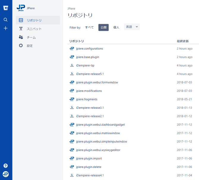The image size is (199, 180).
Task: Open the iDempiere-release4.1 repository link
Action: [x=90, y=176]
